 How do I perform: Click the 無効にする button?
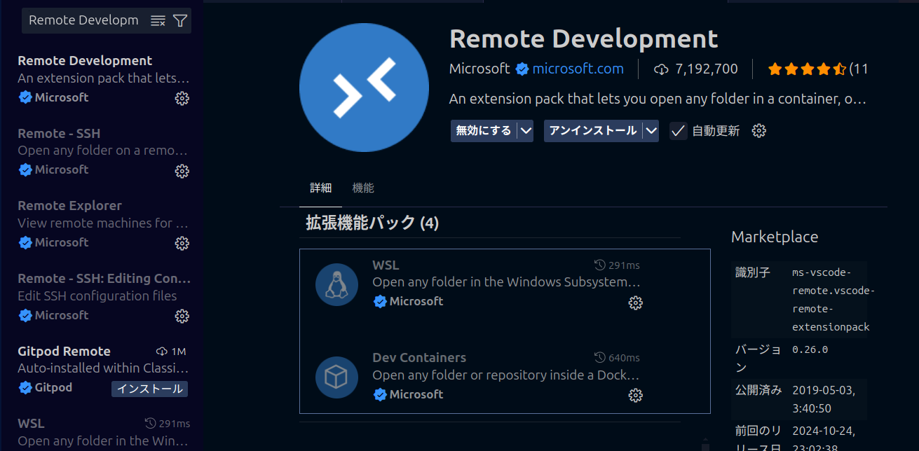pyautogui.click(x=484, y=131)
